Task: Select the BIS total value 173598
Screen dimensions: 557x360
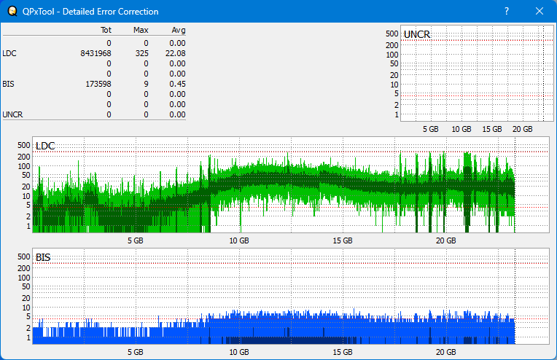Action: (98, 84)
